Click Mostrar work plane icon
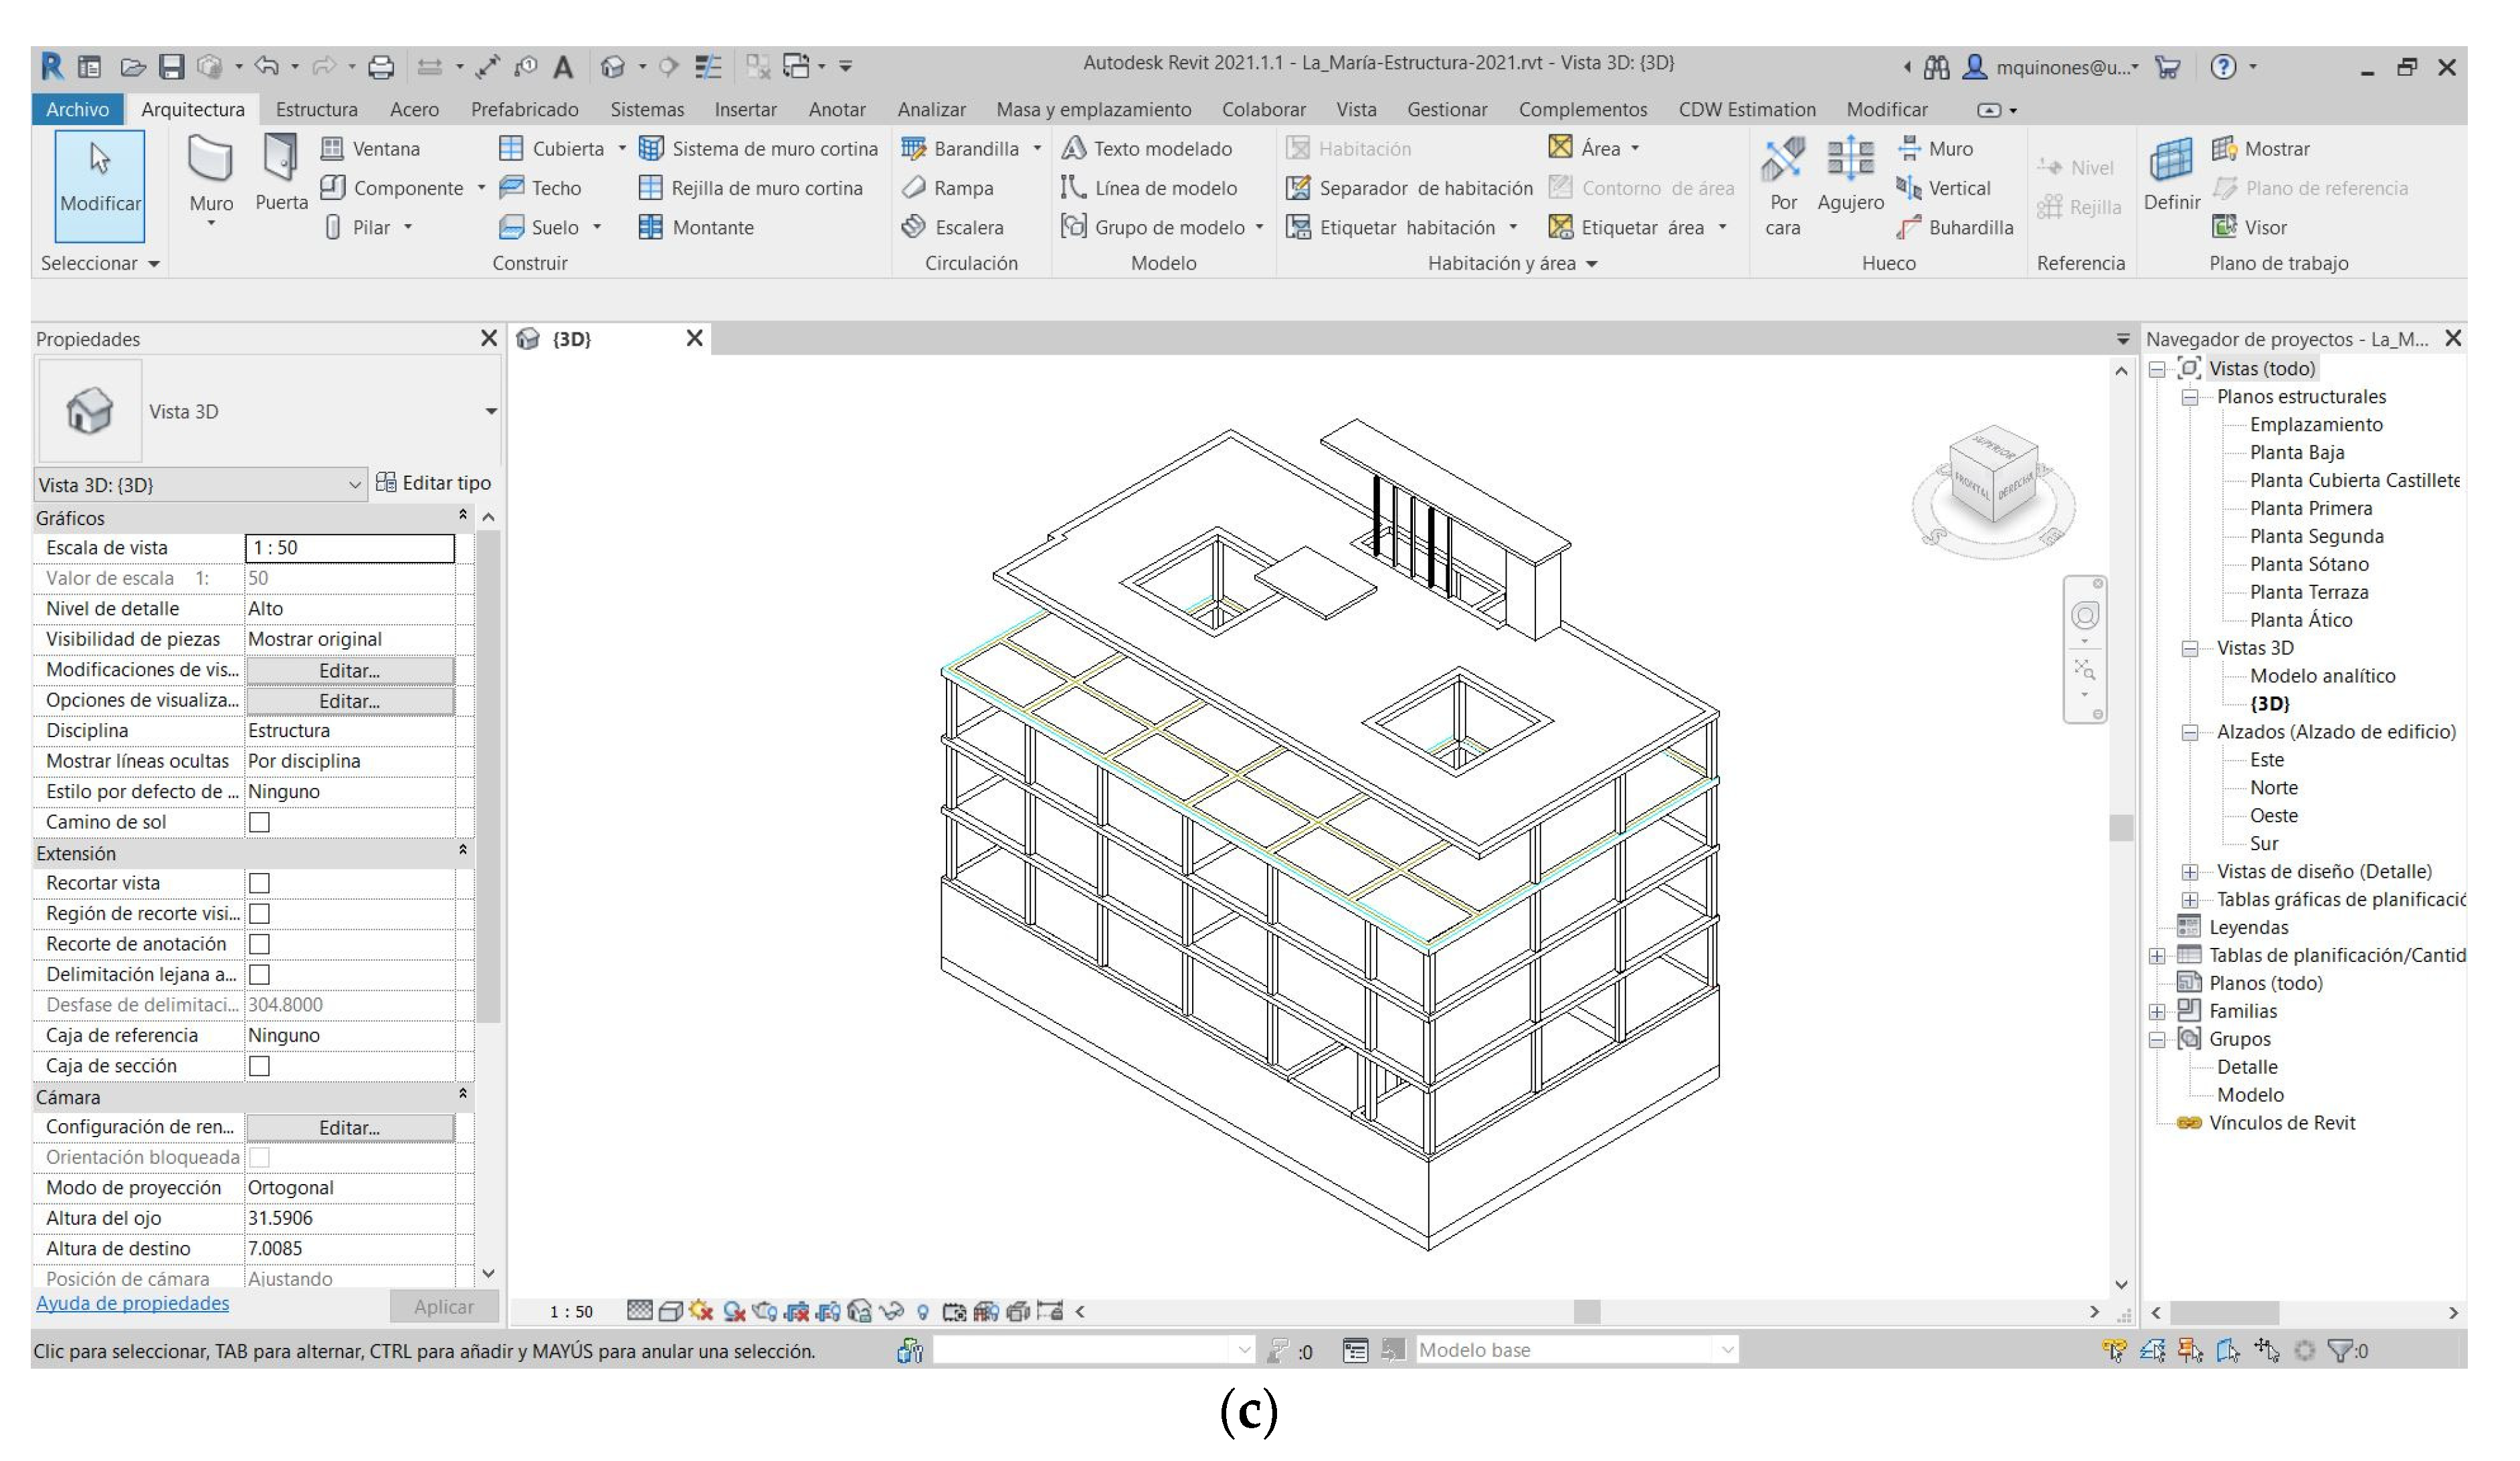2520x1461 pixels. pos(2224,149)
